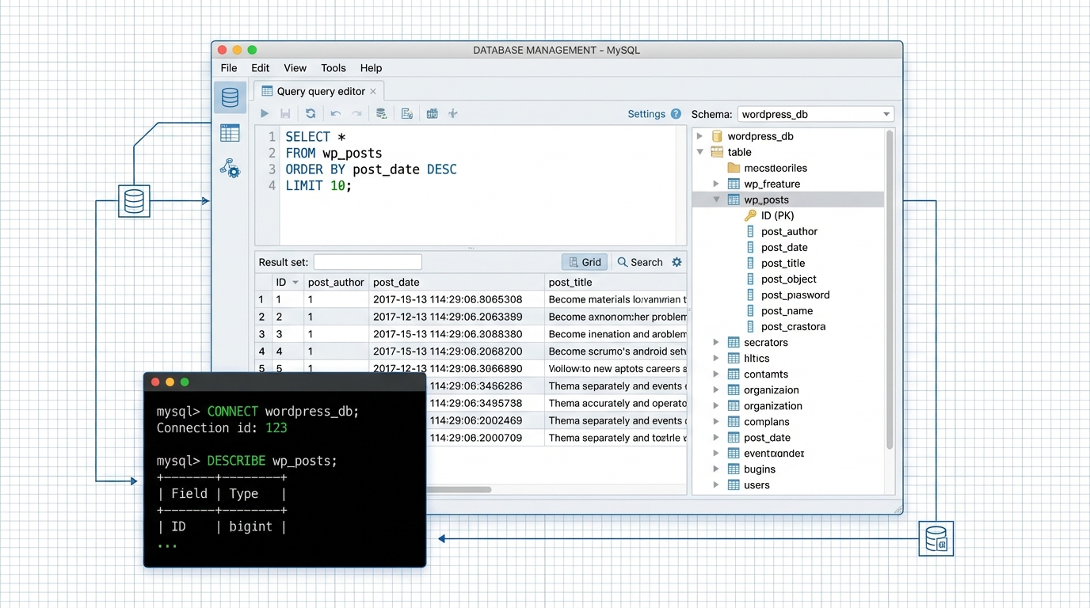Screen dimensions: 1090x608
Task: Open the Schema dropdown showing wordpress_db
Action: (x=815, y=113)
